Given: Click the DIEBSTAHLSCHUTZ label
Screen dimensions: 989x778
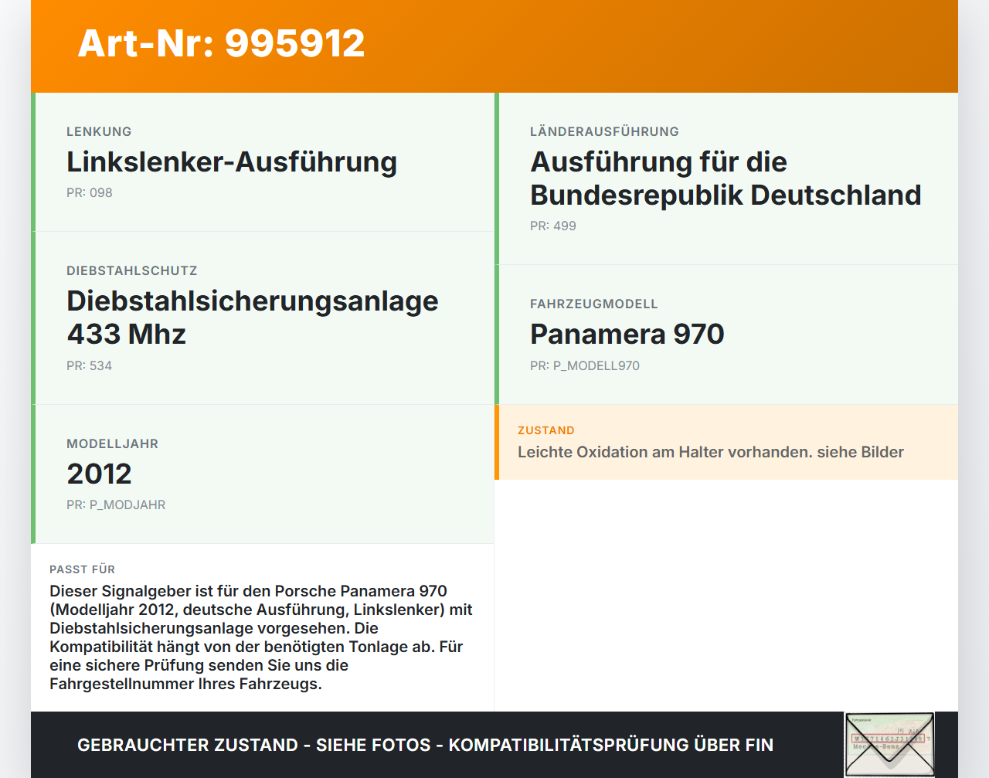Looking at the screenshot, I should pyautogui.click(x=132, y=270).
